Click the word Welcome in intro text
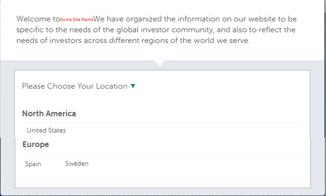Viewport: 326px width, 196px height. tap(34, 19)
